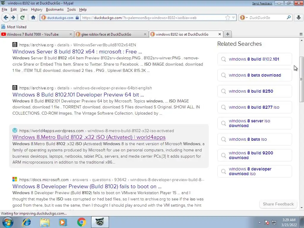The height and width of the screenshot is (228, 304).
Task: Launch Google Chrome from taskbar
Action: 81,222
